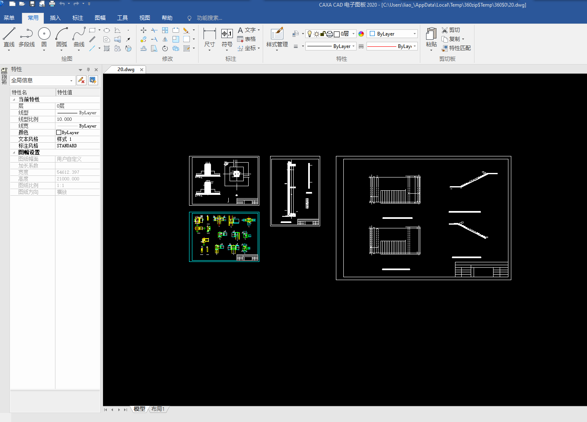Click the print icon in quick access toolbar
The image size is (587, 422).
[x=52, y=4]
